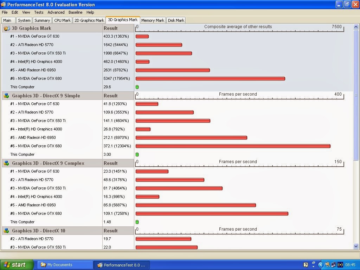Click the DirectX 9 Complex section icon
The height and width of the screenshot is (270, 360).
(6, 163)
